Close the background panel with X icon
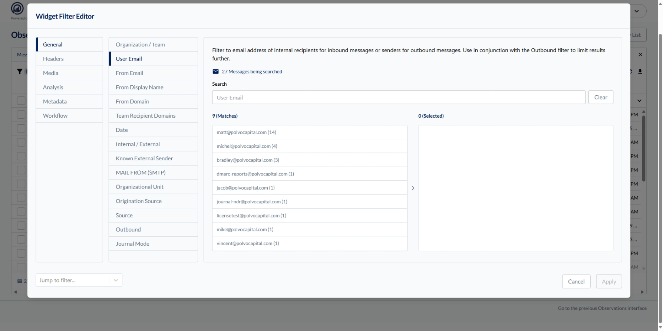The image size is (663, 331). (640, 55)
